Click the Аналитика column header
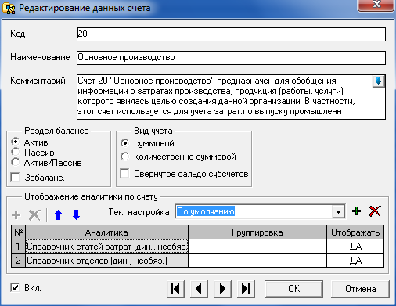The width and height of the screenshot is (396, 306). 106,232
